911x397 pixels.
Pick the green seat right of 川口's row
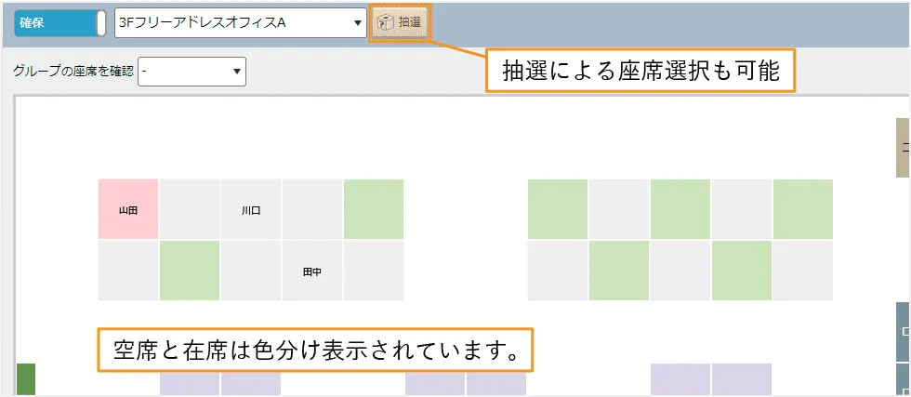[x=374, y=210]
